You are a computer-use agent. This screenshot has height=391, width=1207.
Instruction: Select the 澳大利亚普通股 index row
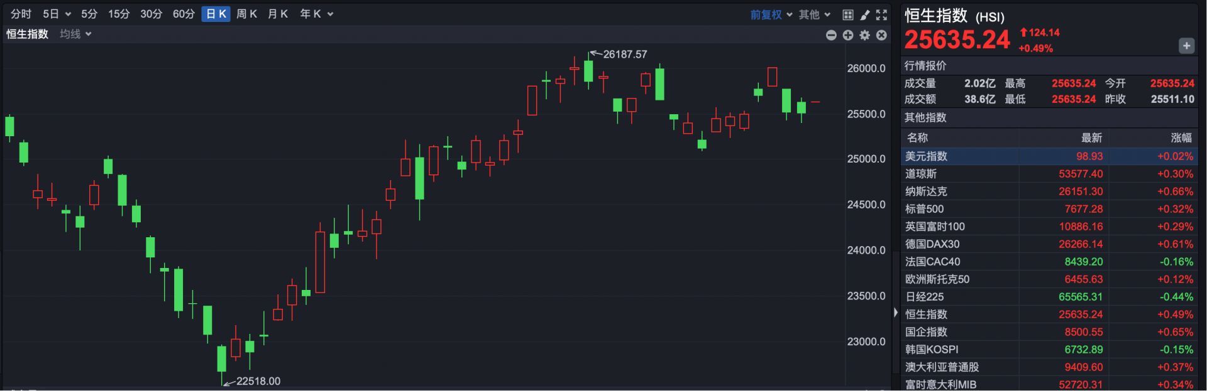(x=1049, y=367)
